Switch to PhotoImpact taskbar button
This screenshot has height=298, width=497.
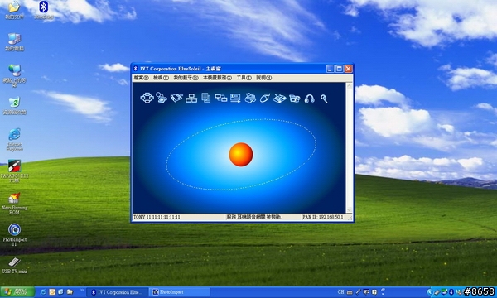point(179,292)
